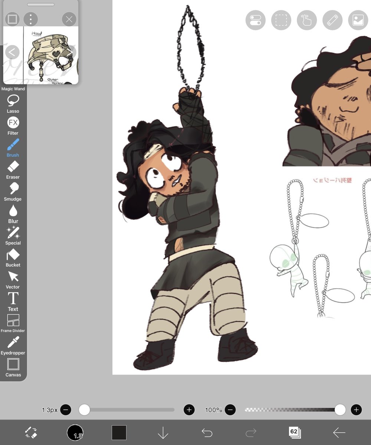Increase opacity with plus button

[356, 410]
